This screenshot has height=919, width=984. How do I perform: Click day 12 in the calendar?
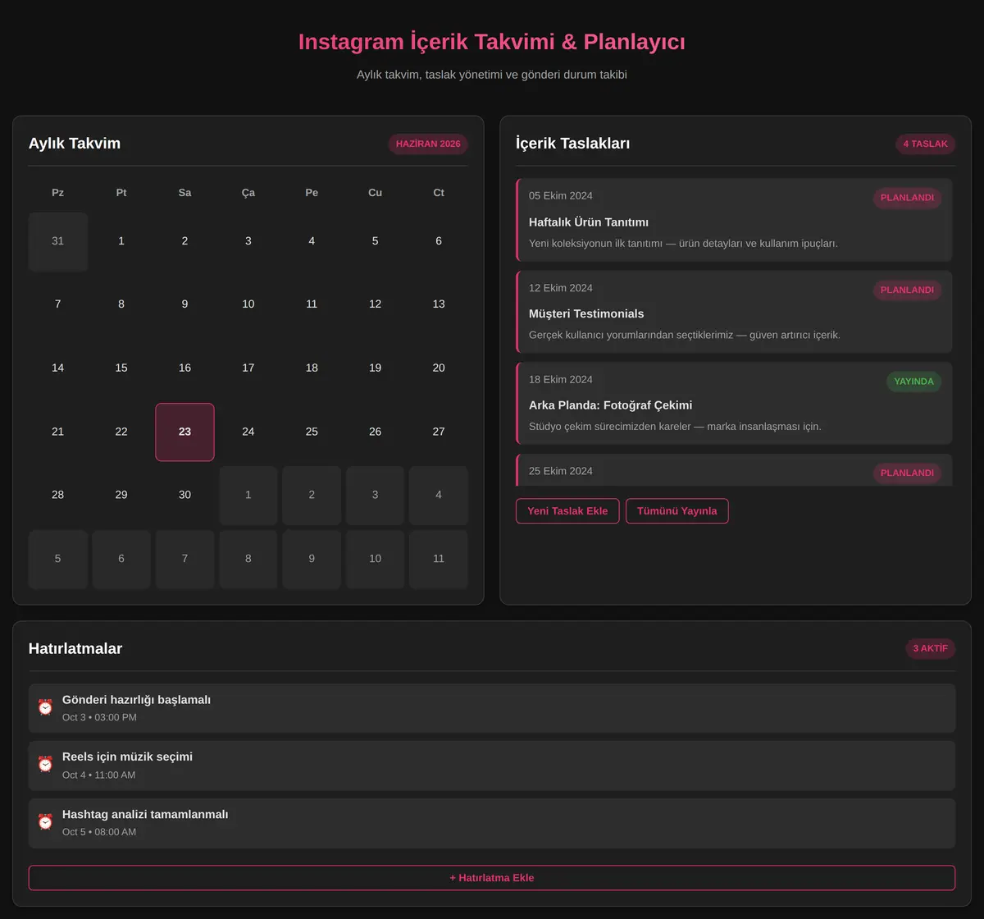375,304
